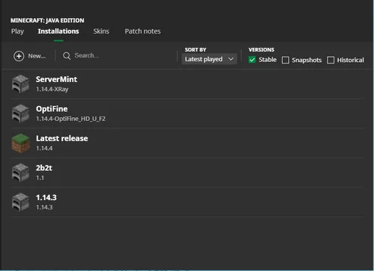Screen dimensions: 374x271
Task: Open the Sort By Latest played dropdown
Action: (x=209, y=59)
